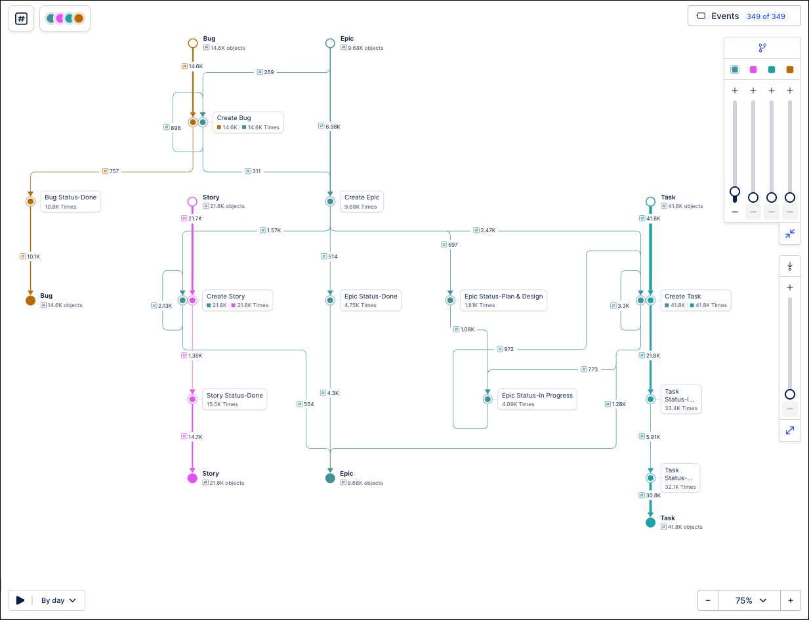Image resolution: width=809 pixels, height=620 pixels.
Task: Click the Events 349 of 349 button
Action: click(x=744, y=16)
